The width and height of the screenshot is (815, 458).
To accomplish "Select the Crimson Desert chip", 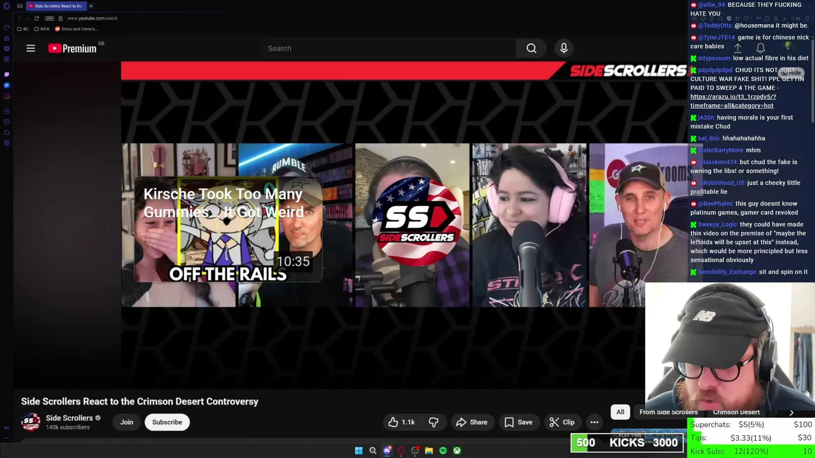I will click(x=736, y=412).
